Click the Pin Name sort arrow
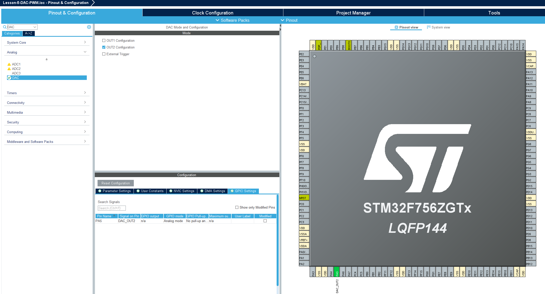Image resolution: width=545 pixels, height=294 pixels. click(x=114, y=216)
